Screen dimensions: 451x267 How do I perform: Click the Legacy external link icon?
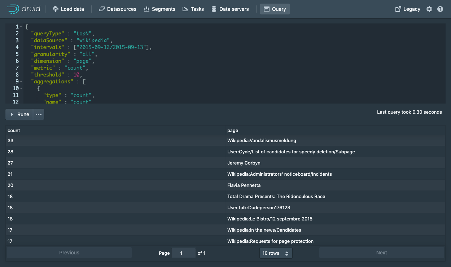pyautogui.click(x=398, y=9)
